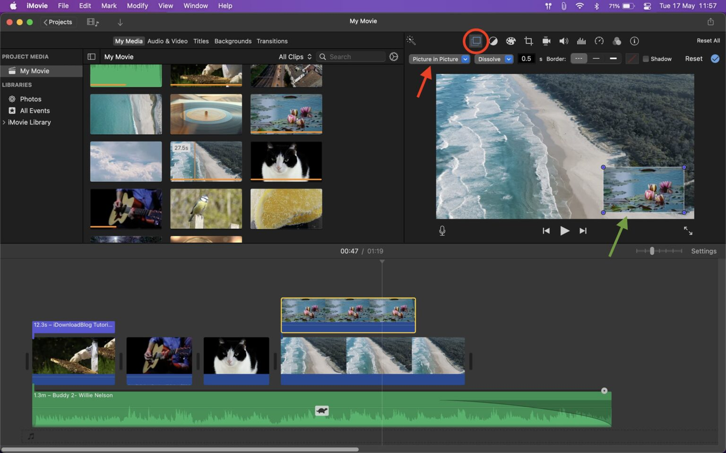The height and width of the screenshot is (453, 726).
Task: Select the thickest border line style
Action: 613,58
